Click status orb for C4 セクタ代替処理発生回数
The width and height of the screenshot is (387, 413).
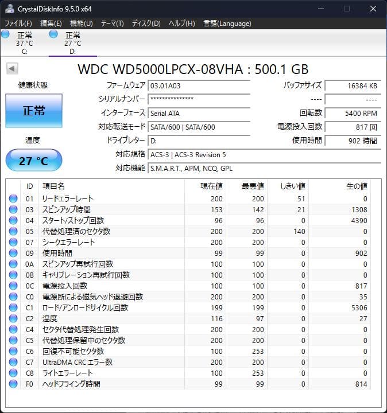point(13,329)
